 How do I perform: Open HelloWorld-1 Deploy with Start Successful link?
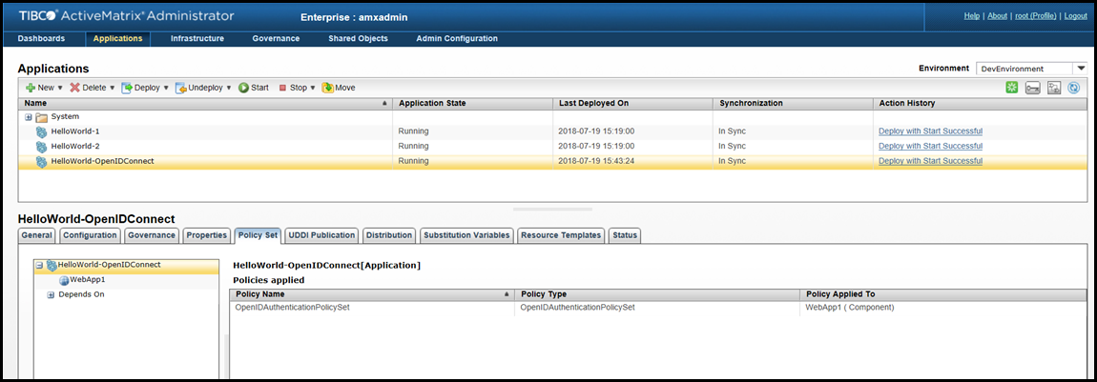930,131
